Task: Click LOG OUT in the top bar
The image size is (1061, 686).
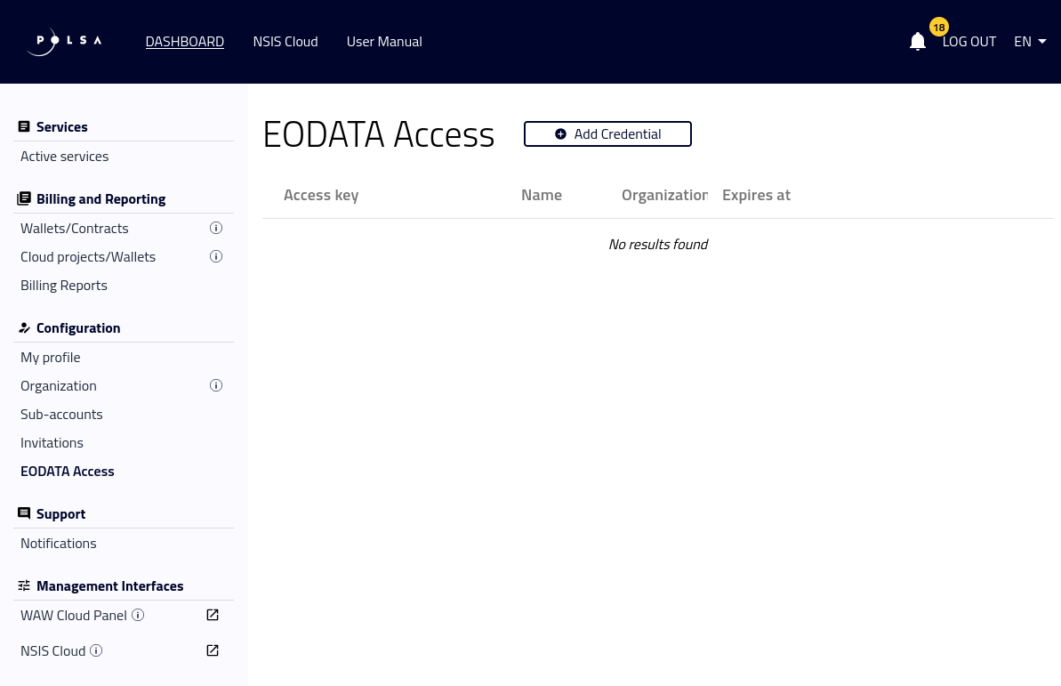Action: click(x=969, y=41)
